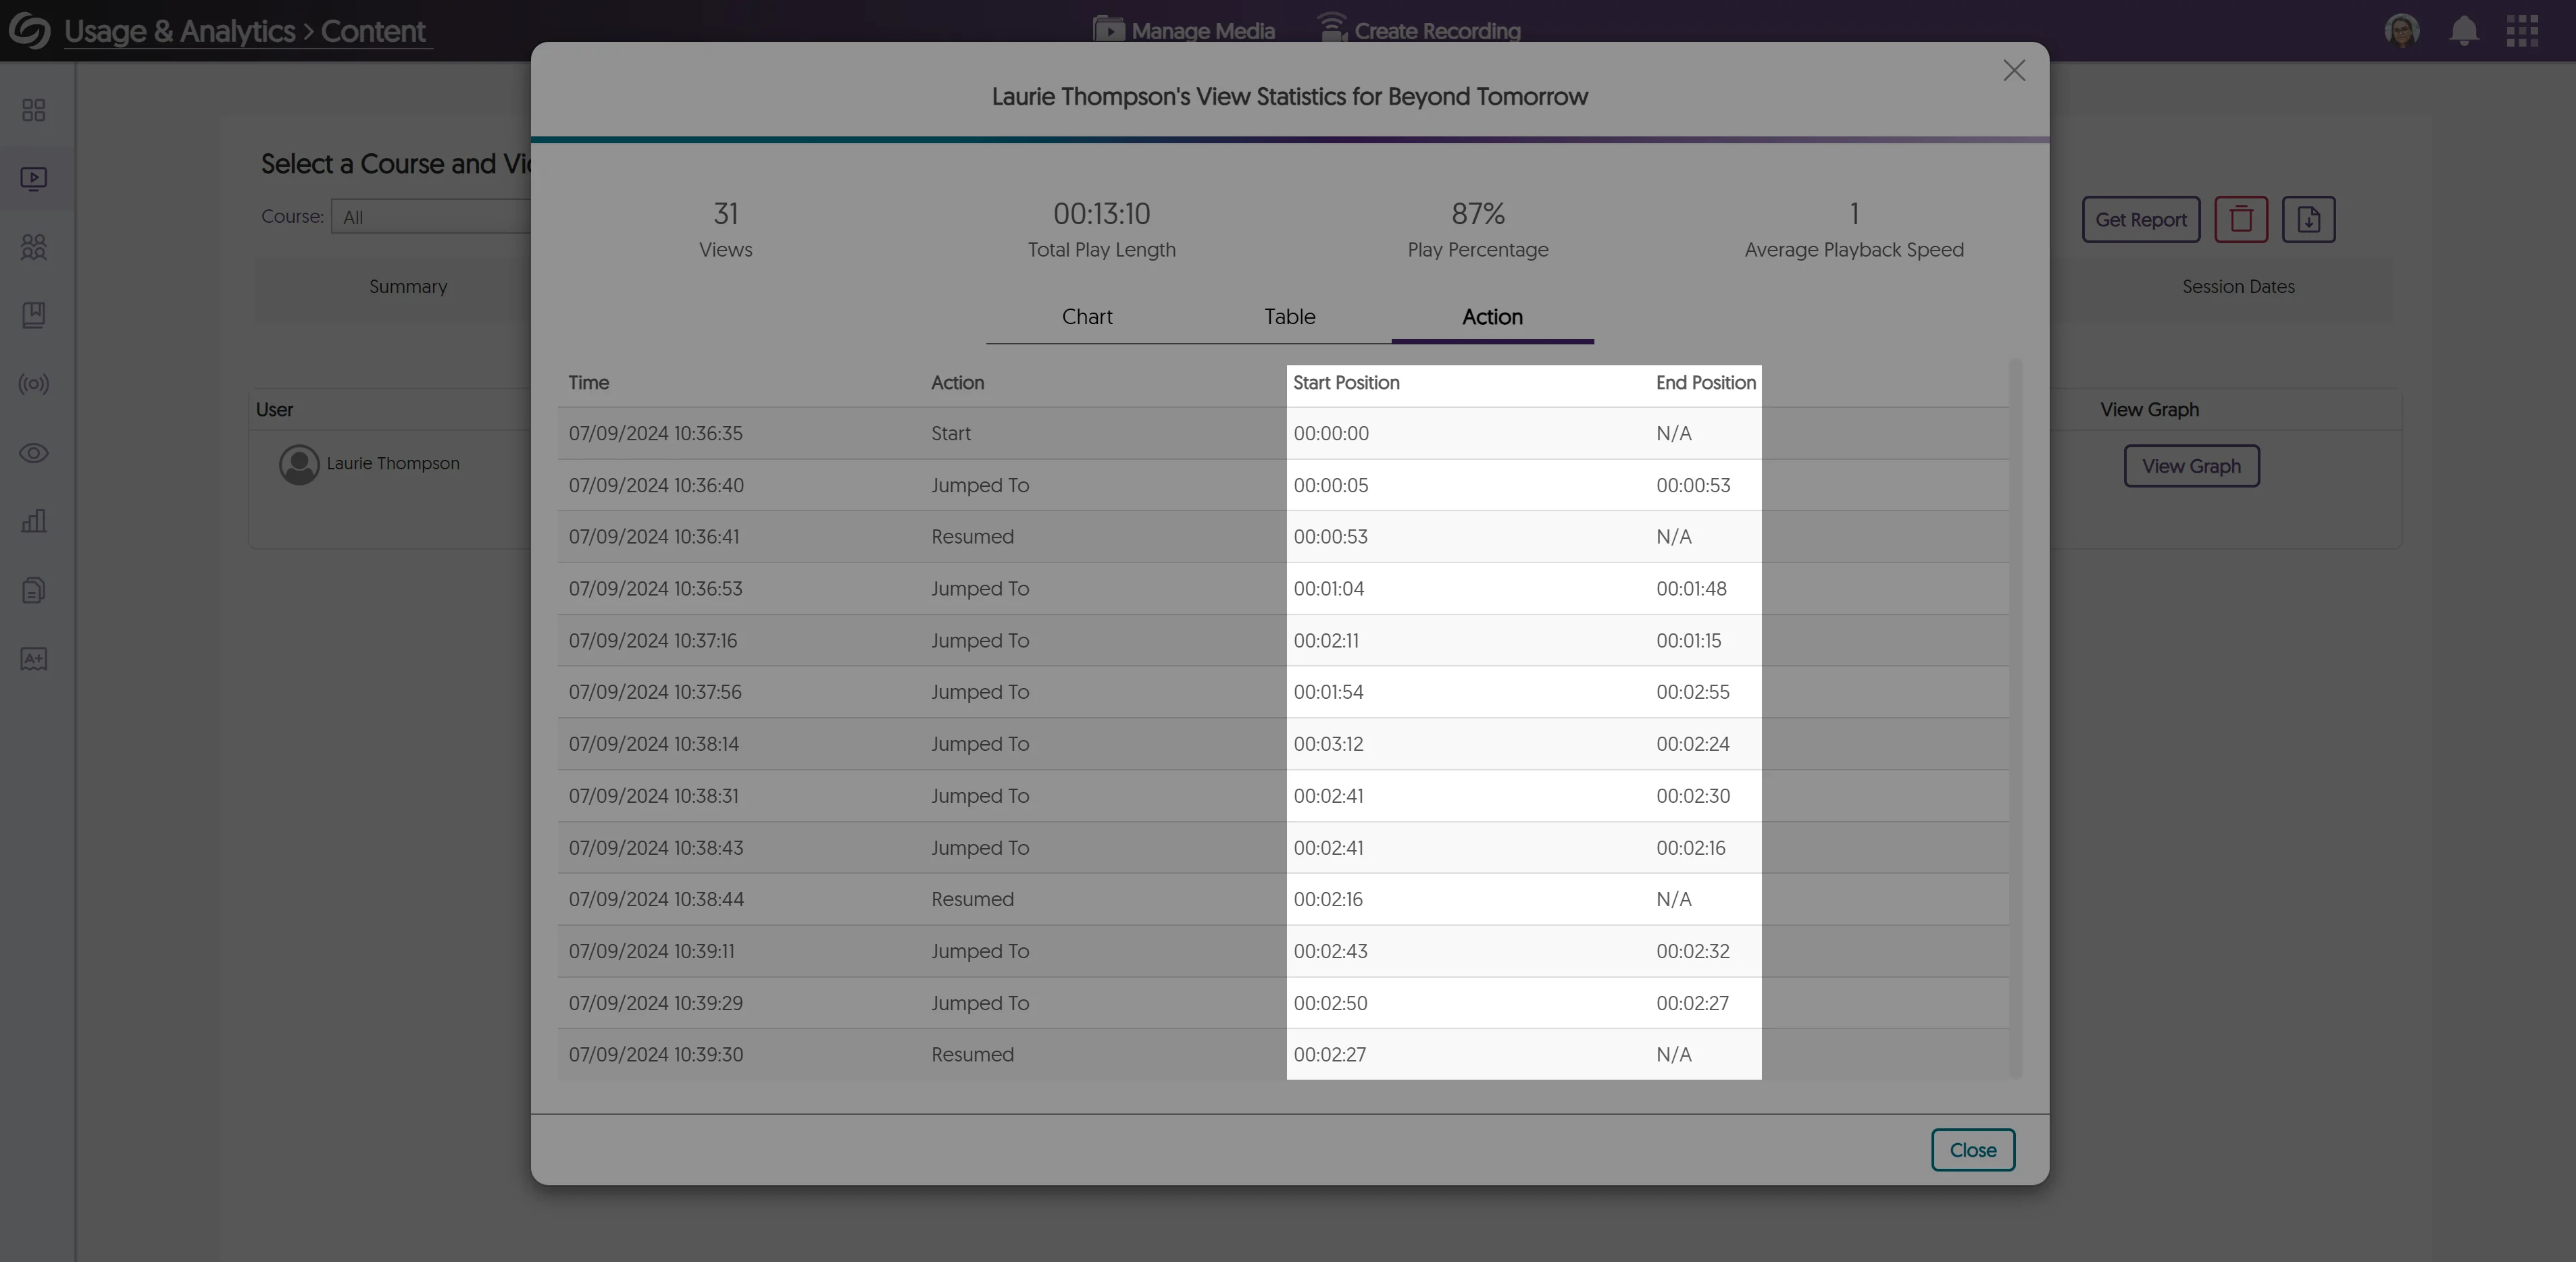Select the analytics bar chart sidebar icon
The image size is (2576, 1262).
tap(33, 521)
